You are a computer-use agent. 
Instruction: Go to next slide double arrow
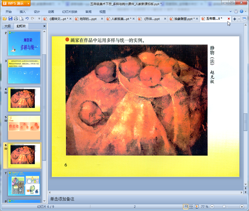tap(245, 192)
